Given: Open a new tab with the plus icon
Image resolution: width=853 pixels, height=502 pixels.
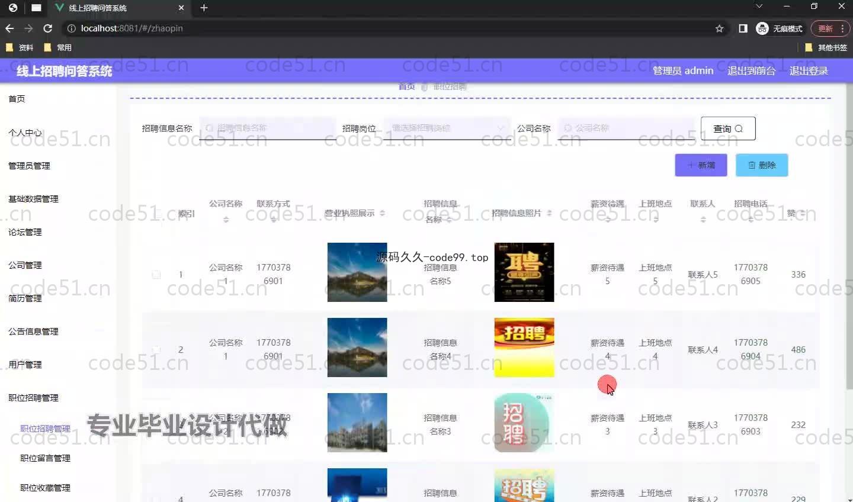Looking at the screenshot, I should tap(204, 8).
